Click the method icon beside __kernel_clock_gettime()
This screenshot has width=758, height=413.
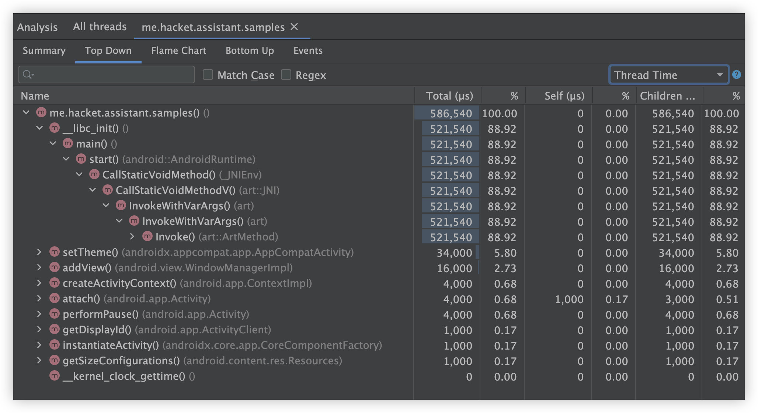(x=54, y=376)
